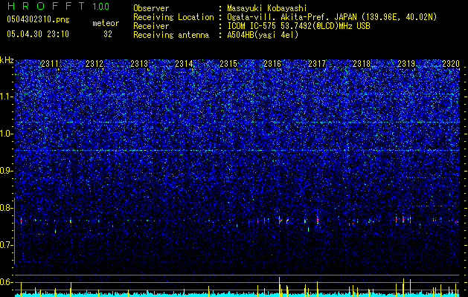Click the 2311 time marker
The width and height of the screenshot is (468, 297).
pyautogui.click(x=50, y=64)
